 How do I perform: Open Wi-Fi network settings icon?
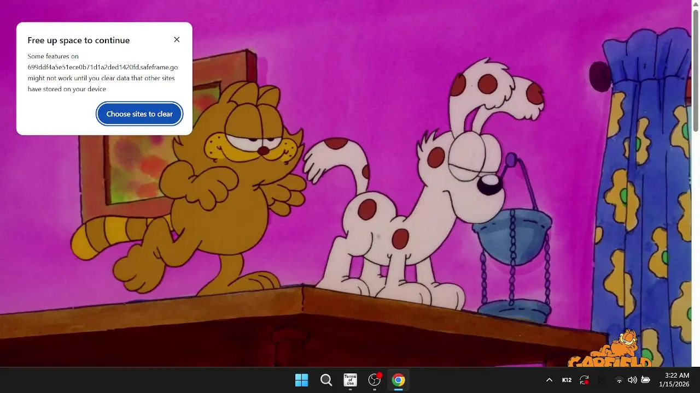pos(619,380)
